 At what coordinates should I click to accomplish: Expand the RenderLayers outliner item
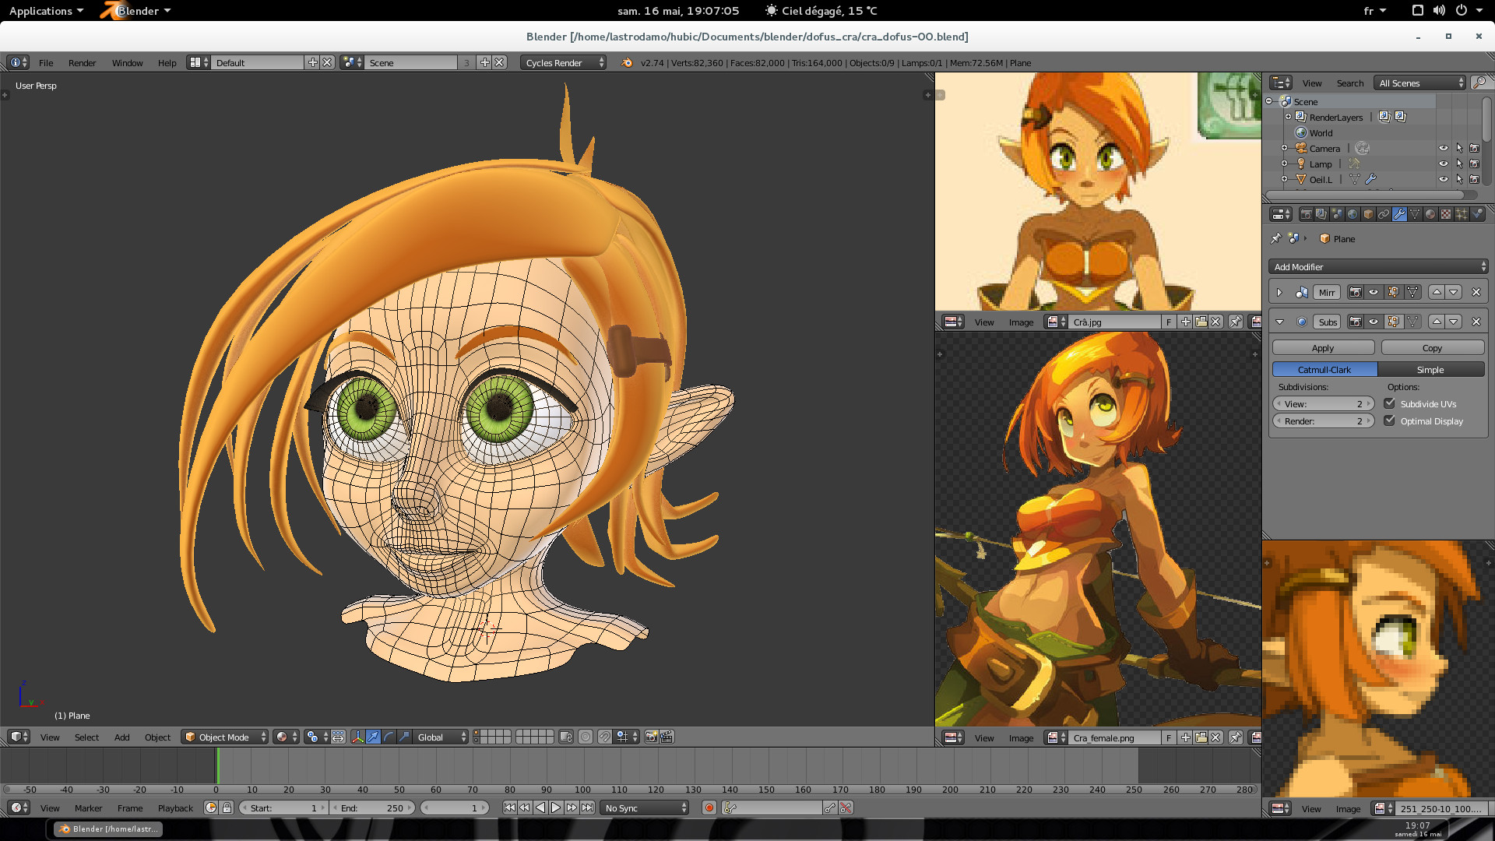click(1289, 117)
